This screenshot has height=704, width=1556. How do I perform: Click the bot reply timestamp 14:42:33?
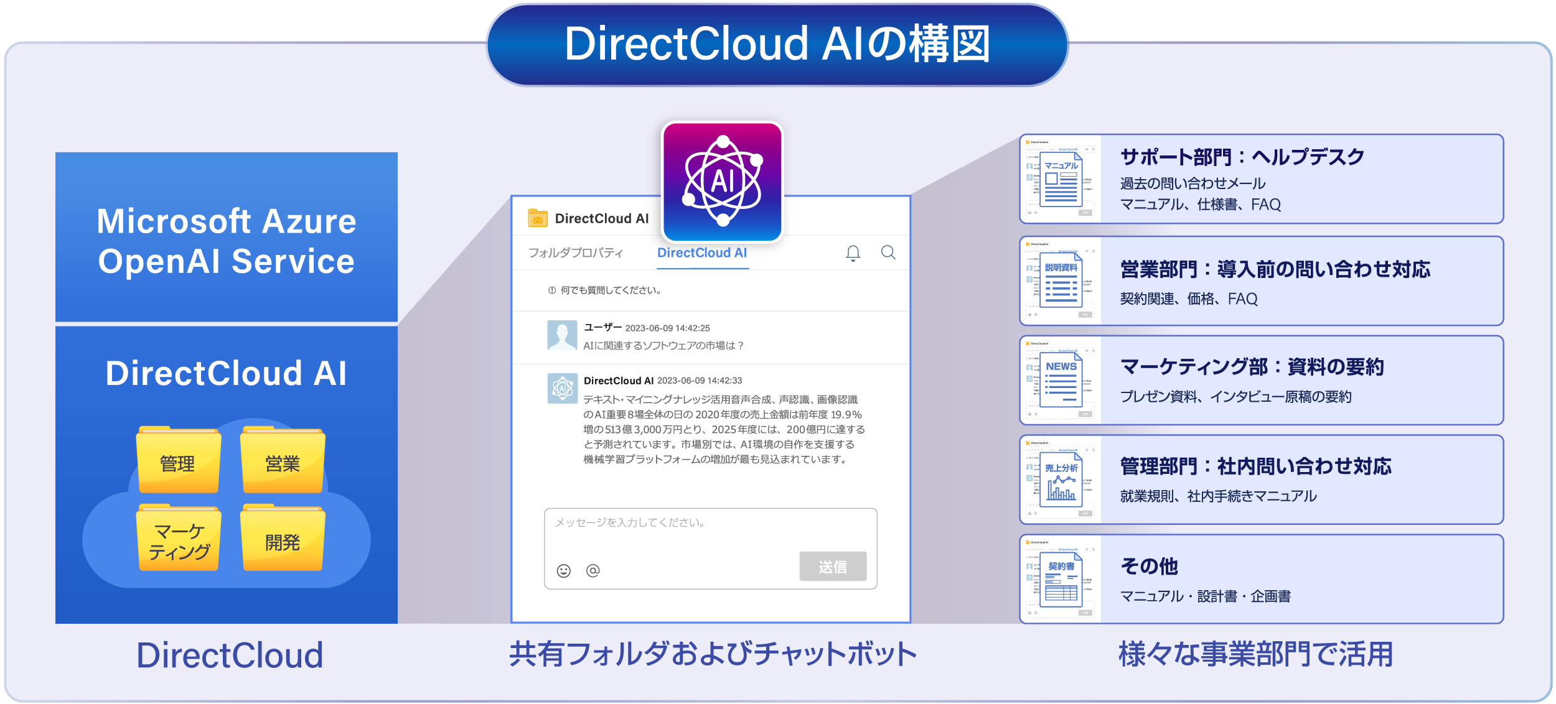[700, 380]
